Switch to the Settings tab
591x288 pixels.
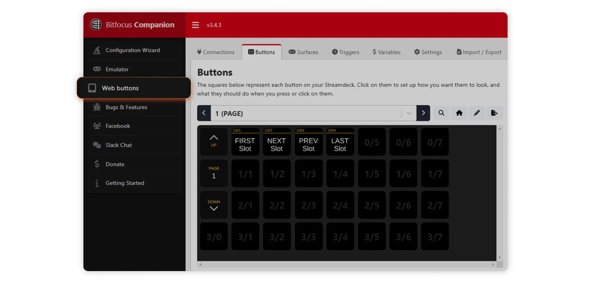click(428, 52)
